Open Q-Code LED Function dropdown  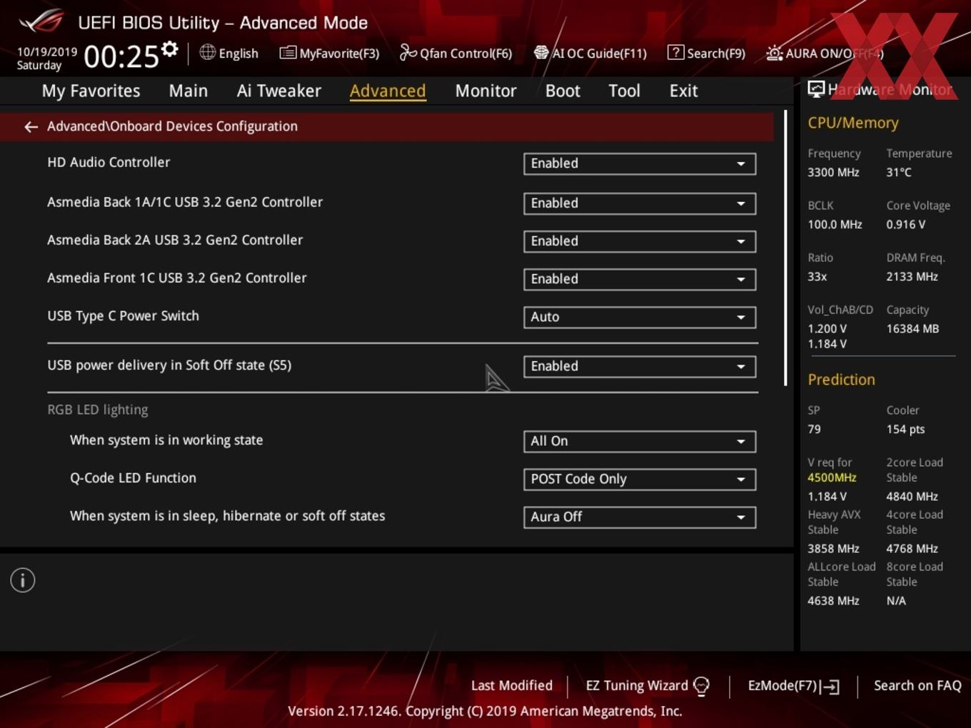[x=640, y=479]
